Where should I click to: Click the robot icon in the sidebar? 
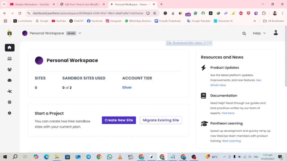[10, 80]
